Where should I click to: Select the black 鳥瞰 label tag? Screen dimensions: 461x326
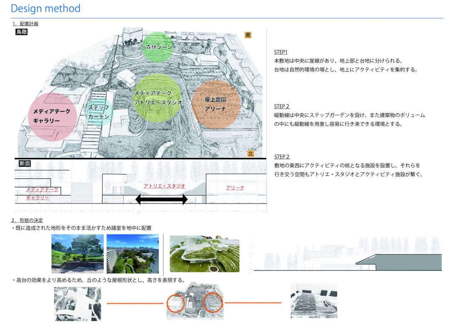(x=22, y=32)
